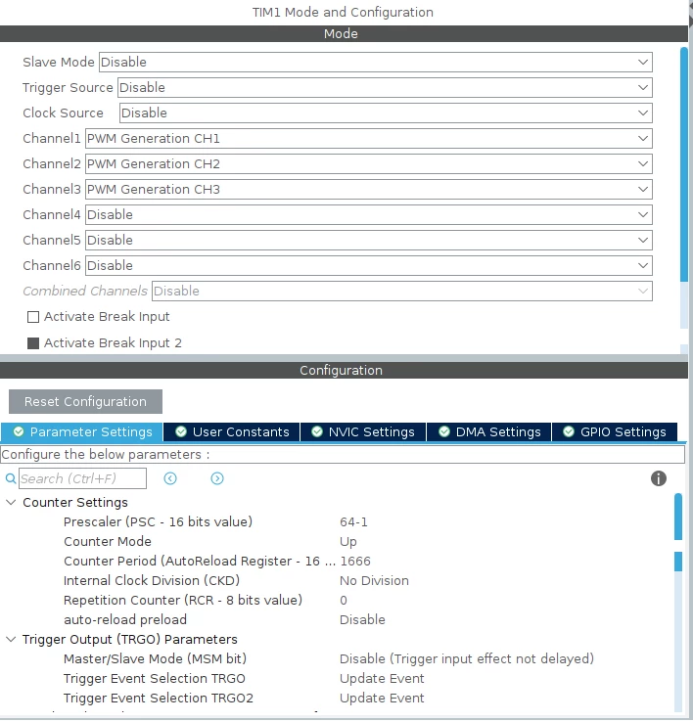The width and height of the screenshot is (693, 722).
Task: Click the Prescaler (PSC - 16 bits value) label
Action: click(x=158, y=522)
